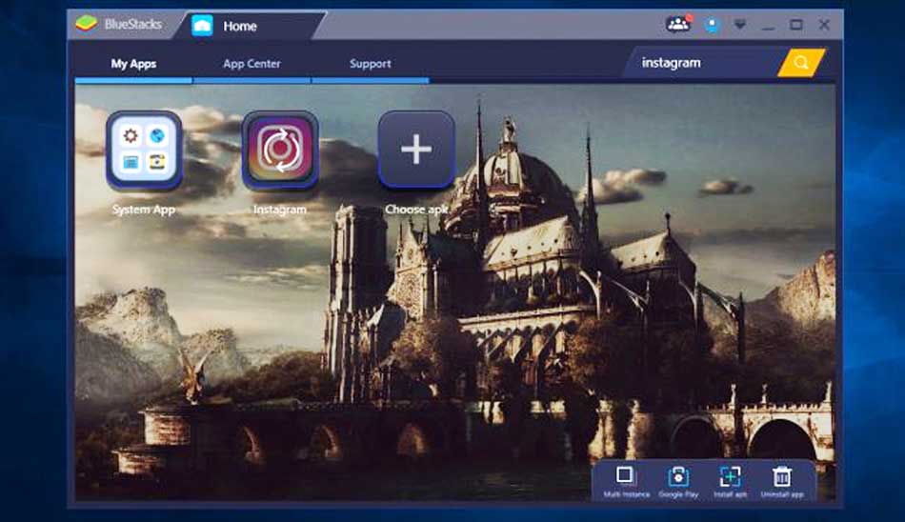This screenshot has width=905, height=522.
Task: Open the Support tab
Action: pyautogui.click(x=370, y=64)
